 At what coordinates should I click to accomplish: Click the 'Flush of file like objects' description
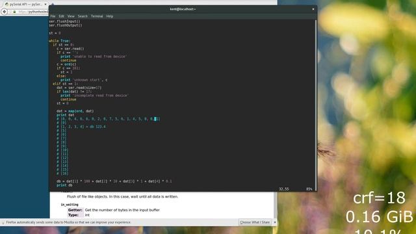click(123, 196)
